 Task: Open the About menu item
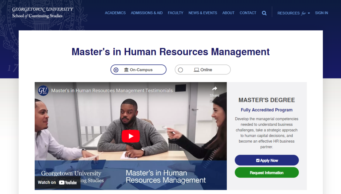pyautogui.click(x=228, y=13)
